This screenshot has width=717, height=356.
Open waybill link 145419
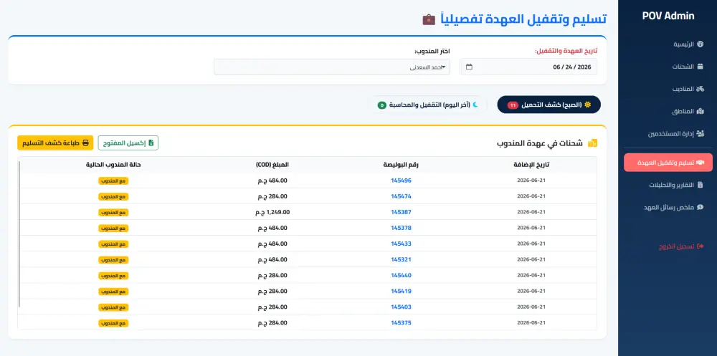coord(401,291)
